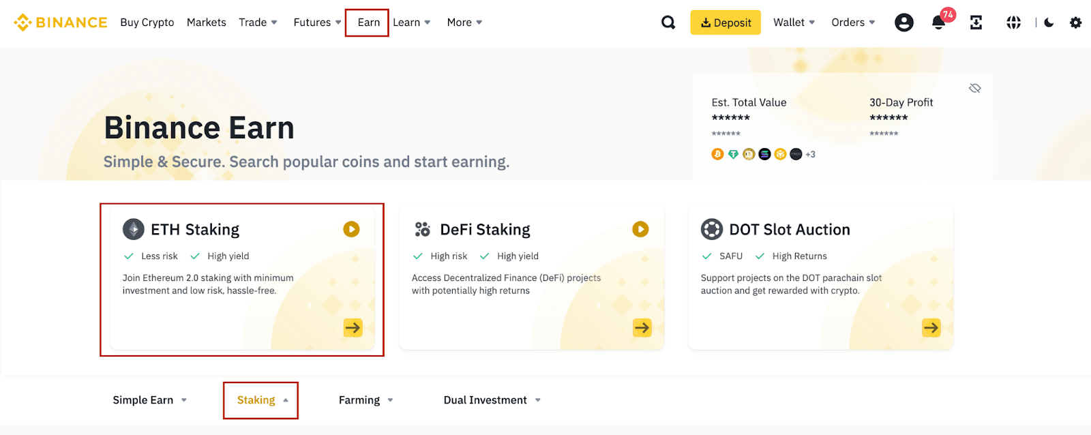
Task: Open the settings gear icon
Action: (x=1075, y=22)
